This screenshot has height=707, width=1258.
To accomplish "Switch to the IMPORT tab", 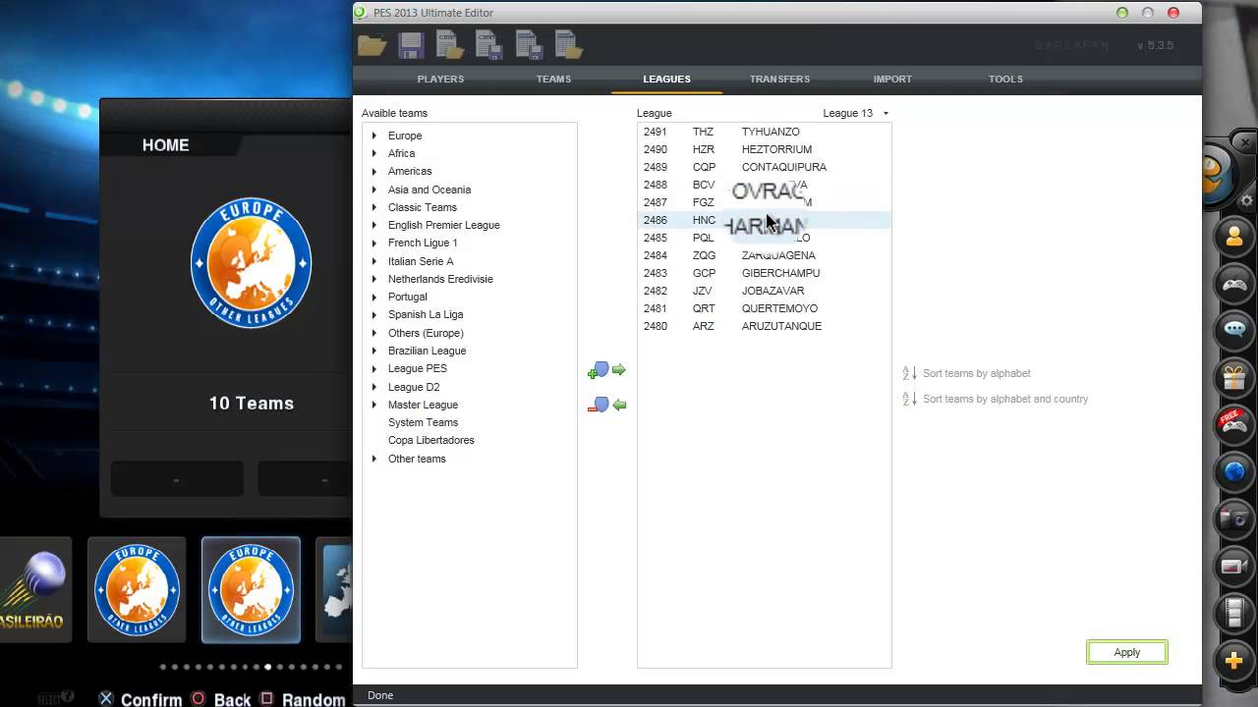I will click(892, 79).
